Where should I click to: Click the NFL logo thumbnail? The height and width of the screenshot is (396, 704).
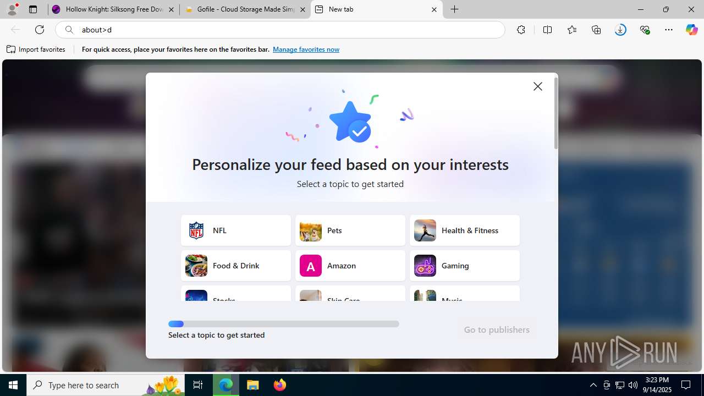coord(196,230)
